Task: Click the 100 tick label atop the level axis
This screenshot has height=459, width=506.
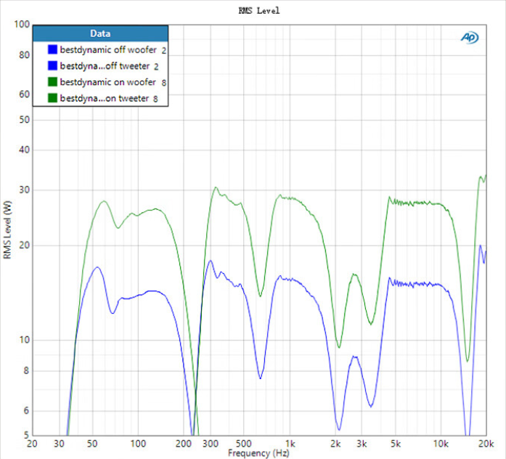Action: (21, 25)
